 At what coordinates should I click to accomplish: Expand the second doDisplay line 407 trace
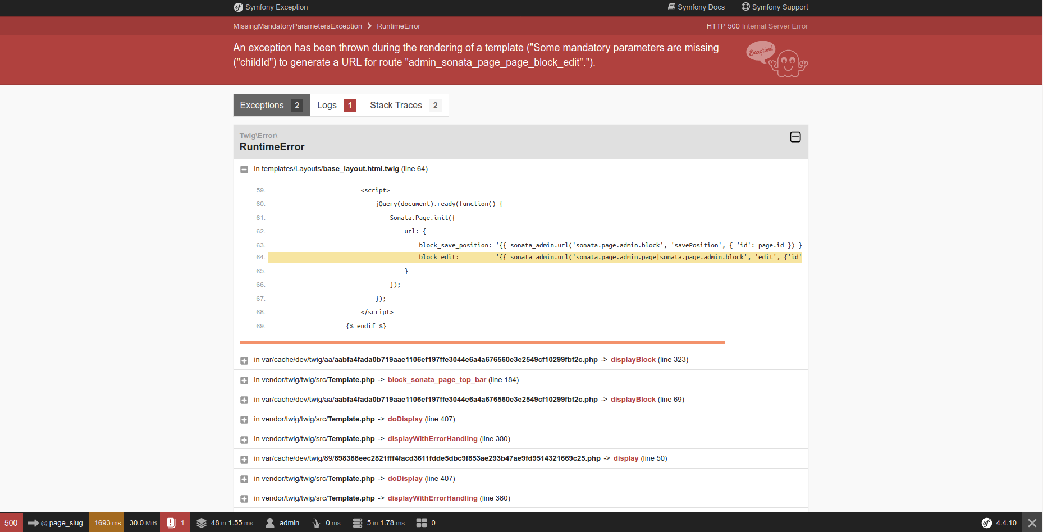244,479
